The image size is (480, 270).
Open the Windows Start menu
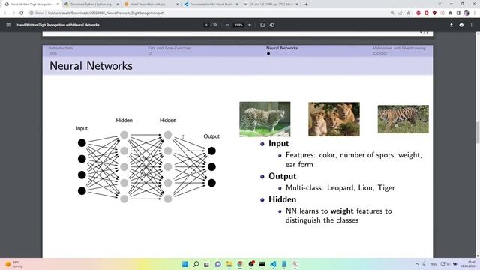pos(185,264)
